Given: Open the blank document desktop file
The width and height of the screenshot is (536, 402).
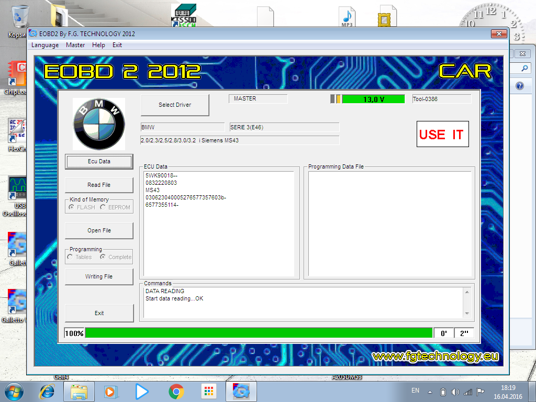Looking at the screenshot, I should (x=265, y=16).
